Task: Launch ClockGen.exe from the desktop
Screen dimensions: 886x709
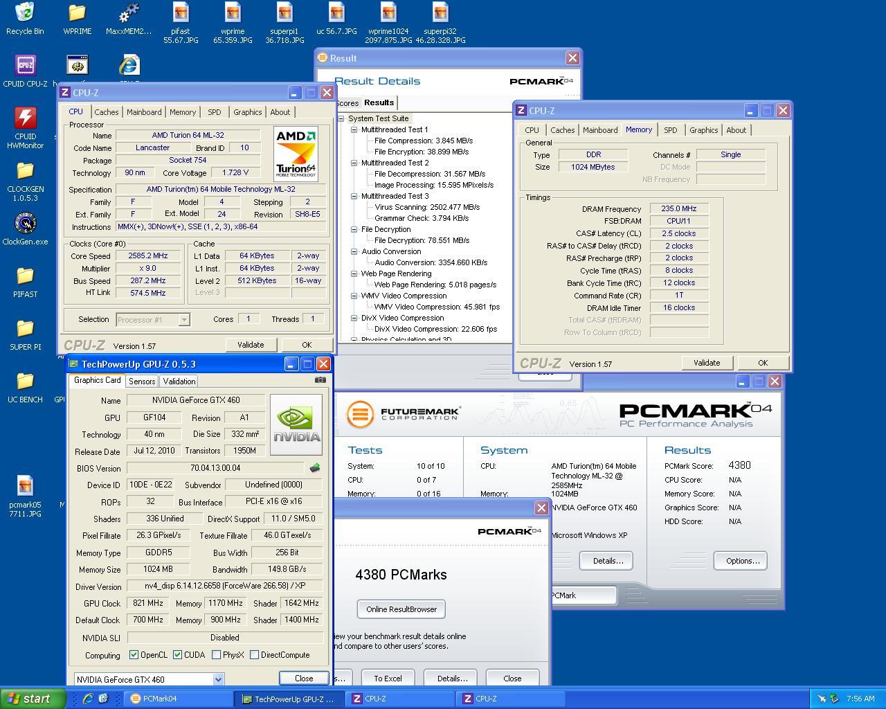Action: [x=25, y=229]
